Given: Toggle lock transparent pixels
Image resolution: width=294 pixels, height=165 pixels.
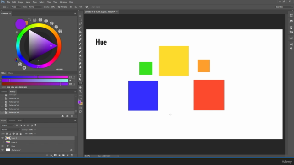Looking at the screenshot, I should point(7,134).
